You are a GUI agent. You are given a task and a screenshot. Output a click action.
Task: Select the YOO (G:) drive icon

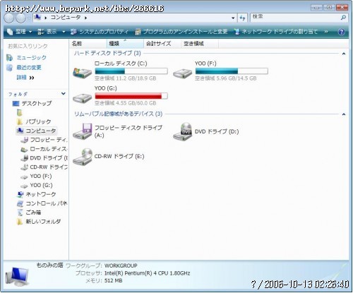[82, 98]
